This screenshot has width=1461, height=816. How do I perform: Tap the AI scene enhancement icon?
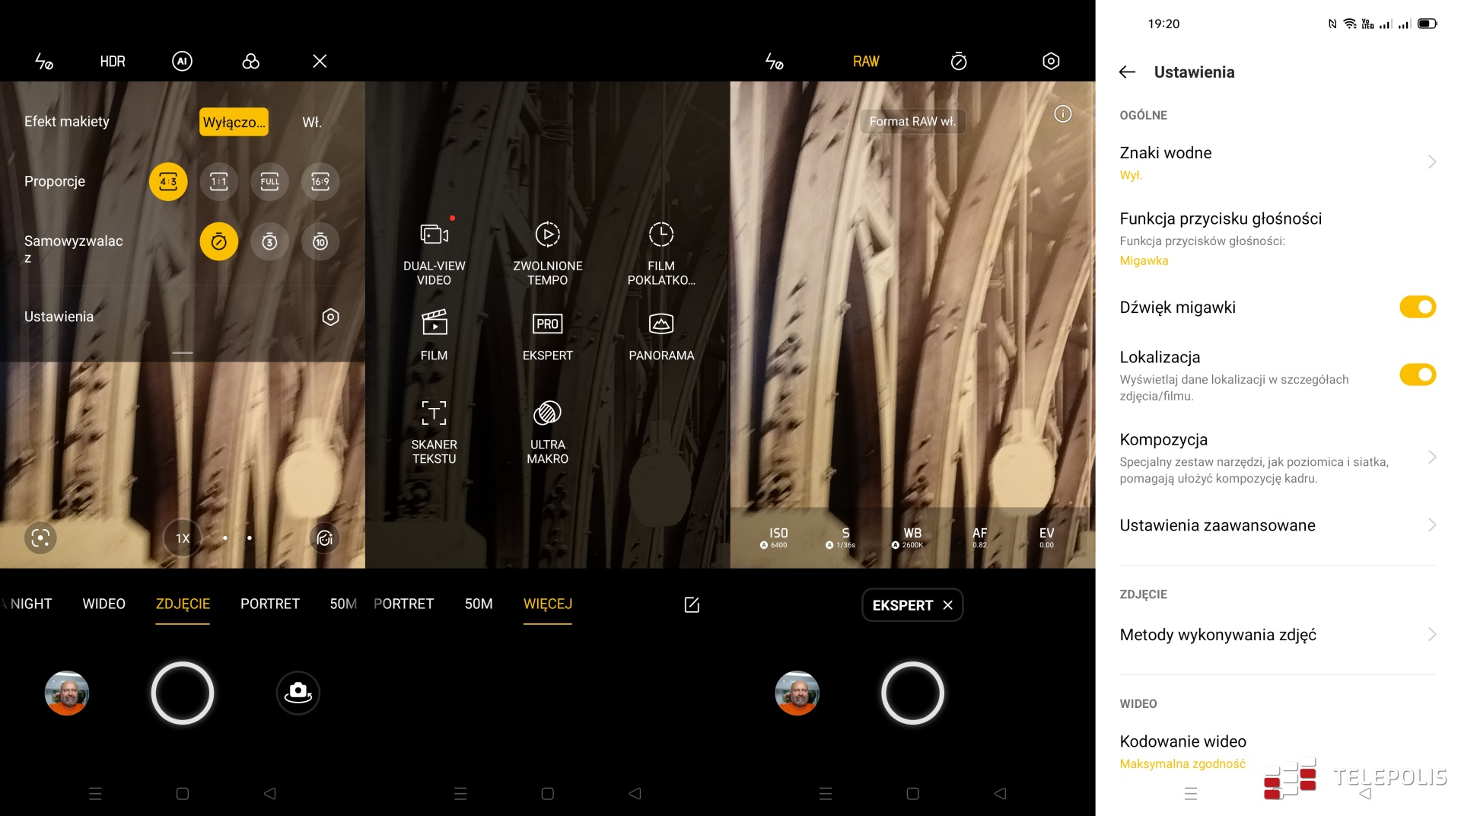[182, 61]
